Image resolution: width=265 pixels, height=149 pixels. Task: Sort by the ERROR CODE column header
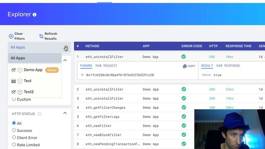(192, 46)
